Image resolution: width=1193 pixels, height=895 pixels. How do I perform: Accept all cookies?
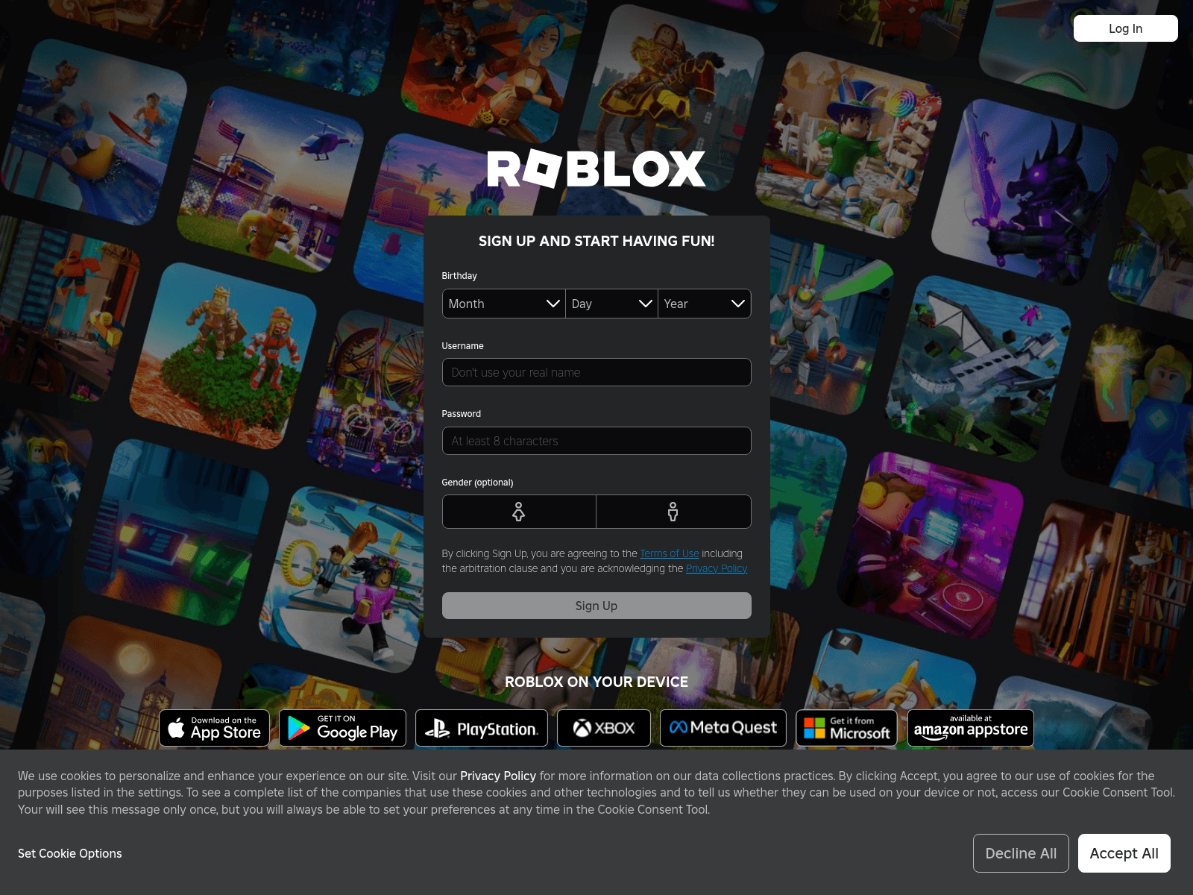click(x=1124, y=853)
